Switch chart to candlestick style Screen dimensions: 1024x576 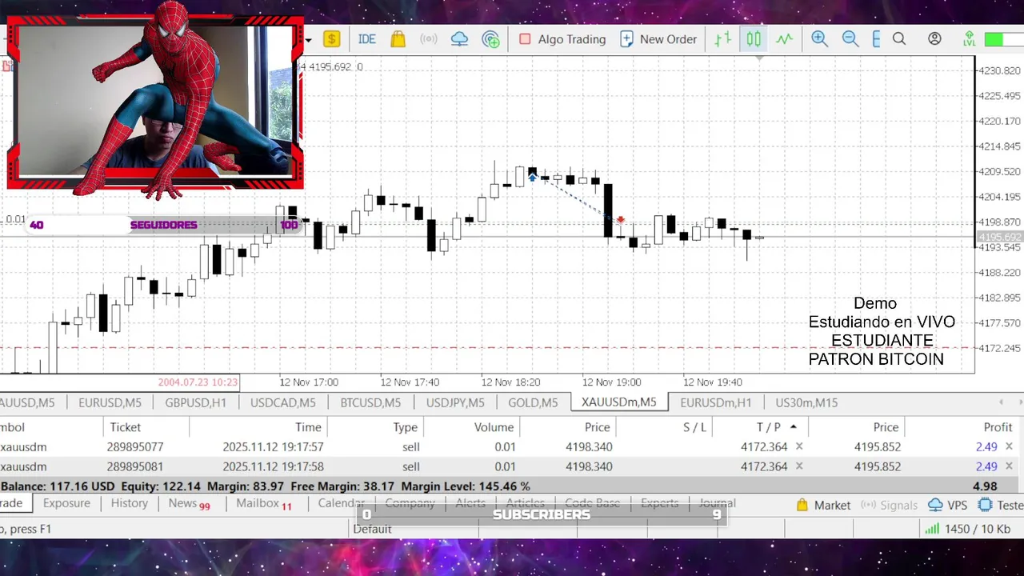tap(754, 39)
